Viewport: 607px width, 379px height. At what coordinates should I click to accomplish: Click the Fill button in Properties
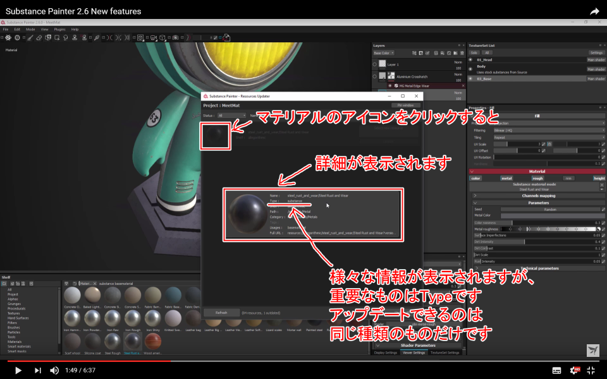click(537, 116)
